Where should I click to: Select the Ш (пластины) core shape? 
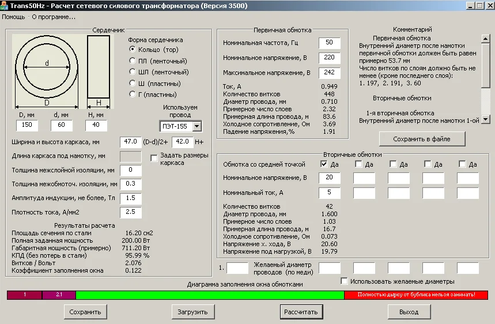point(133,83)
